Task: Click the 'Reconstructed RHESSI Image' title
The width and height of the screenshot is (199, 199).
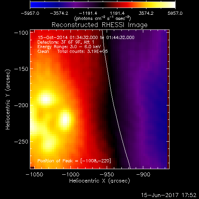Action: point(99,25)
